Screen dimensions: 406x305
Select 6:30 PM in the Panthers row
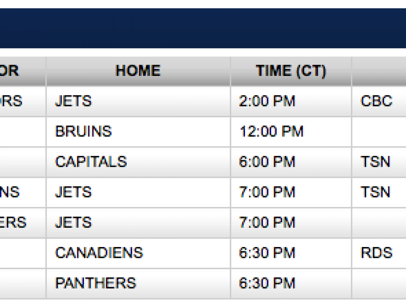tap(267, 283)
